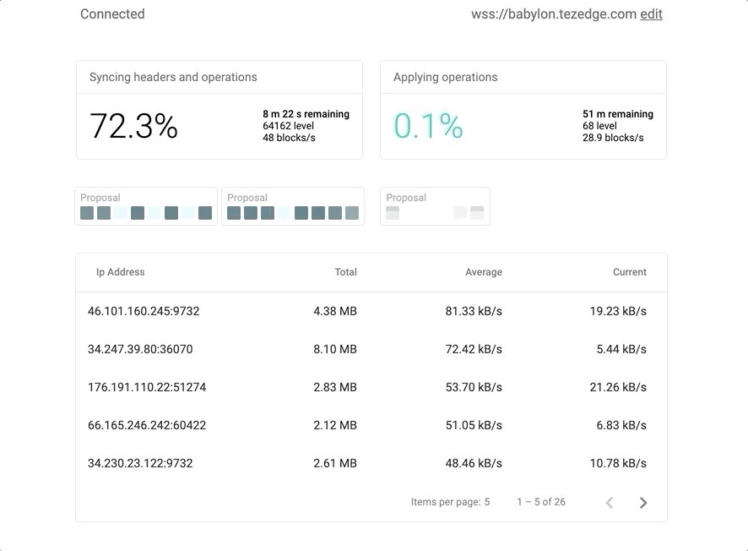Go to next page of peers table
748x551 pixels.
tap(643, 502)
